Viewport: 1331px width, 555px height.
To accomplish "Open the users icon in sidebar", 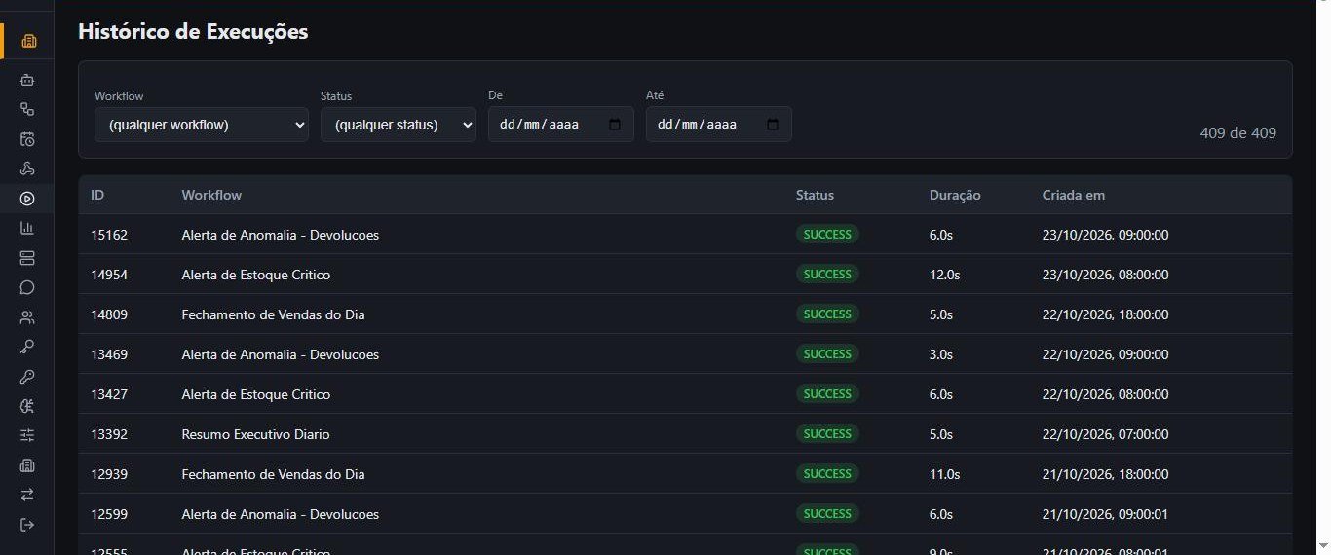I will point(27,317).
